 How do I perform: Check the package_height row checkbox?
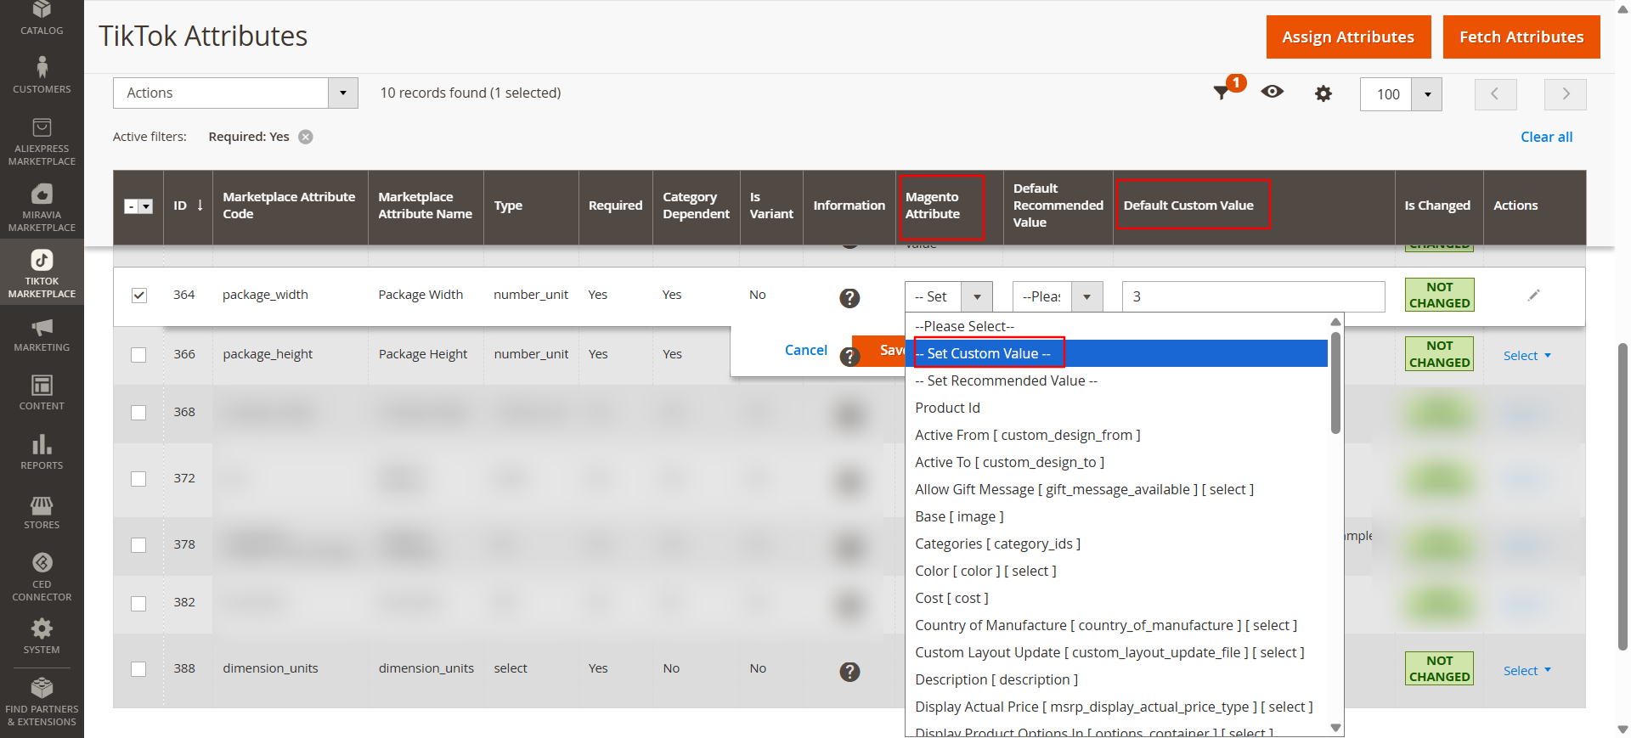(138, 354)
